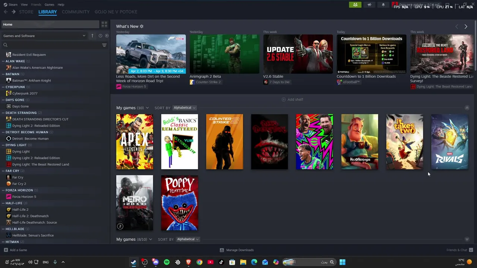Toggle the ready-to-play filter icon
The height and width of the screenshot is (268, 477).
(107, 36)
